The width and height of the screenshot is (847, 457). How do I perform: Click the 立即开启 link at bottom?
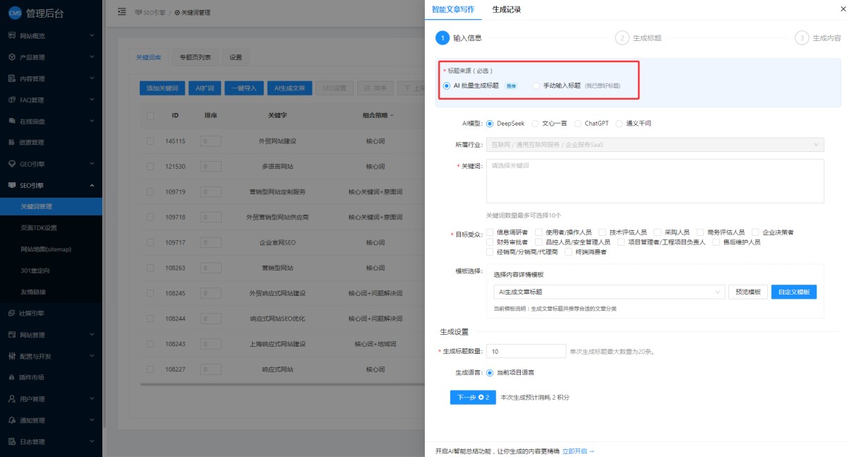[x=578, y=451]
